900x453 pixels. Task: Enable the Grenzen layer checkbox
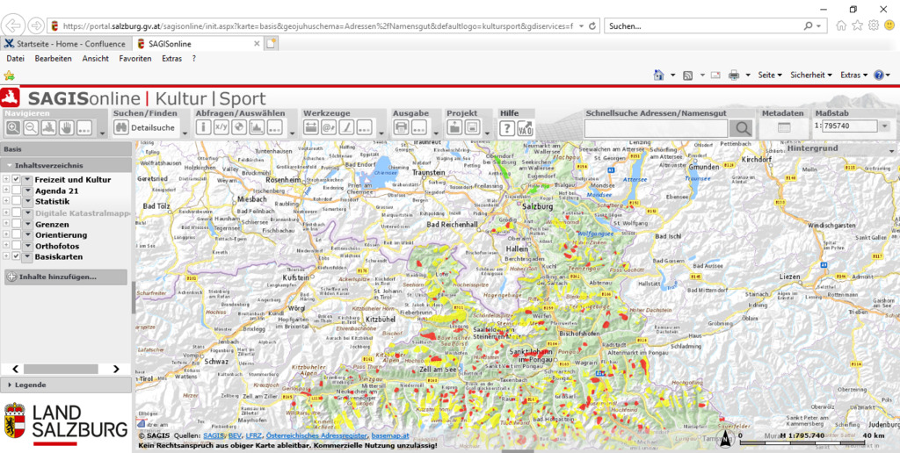(16, 224)
